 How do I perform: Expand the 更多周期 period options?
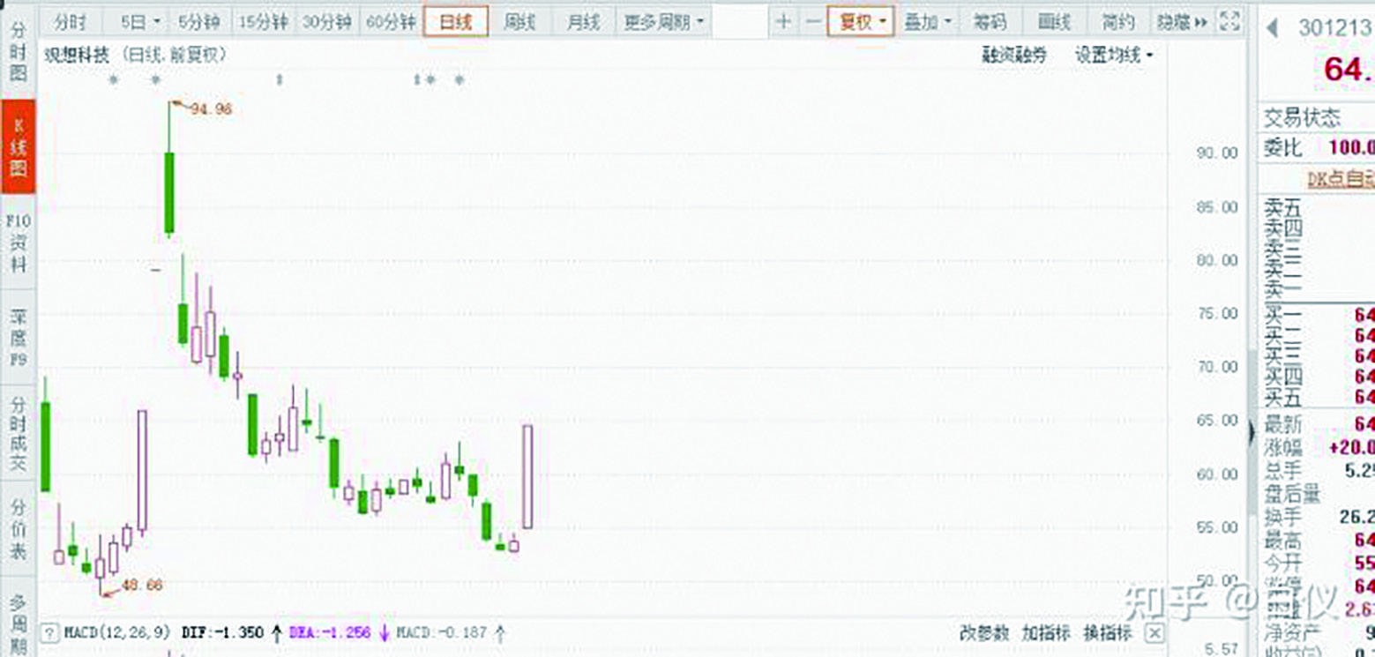[659, 21]
